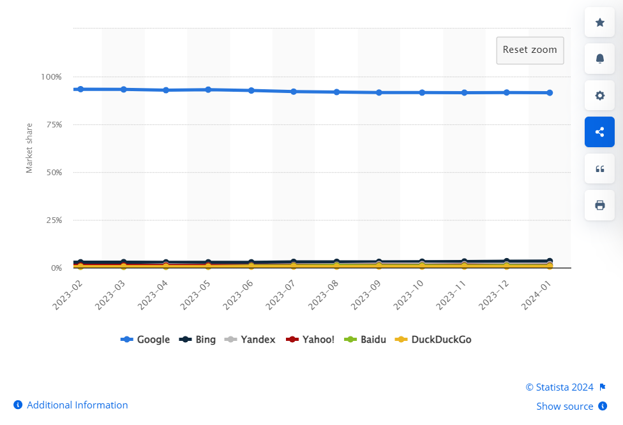The height and width of the screenshot is (425, 623).
Task: Open the Additional Information link
Action: coord(77,405)
